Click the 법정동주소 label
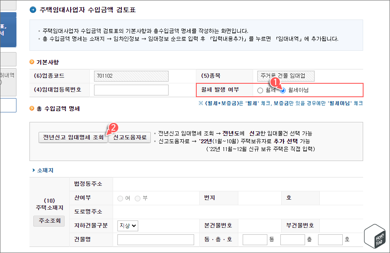 [88, 184]
